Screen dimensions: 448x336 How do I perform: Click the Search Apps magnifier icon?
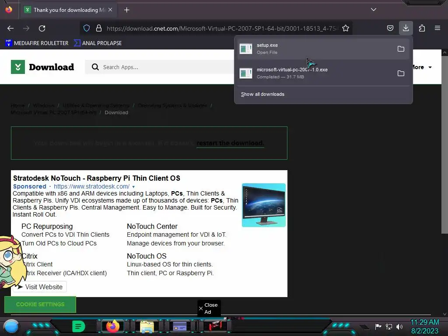(95, 67)
